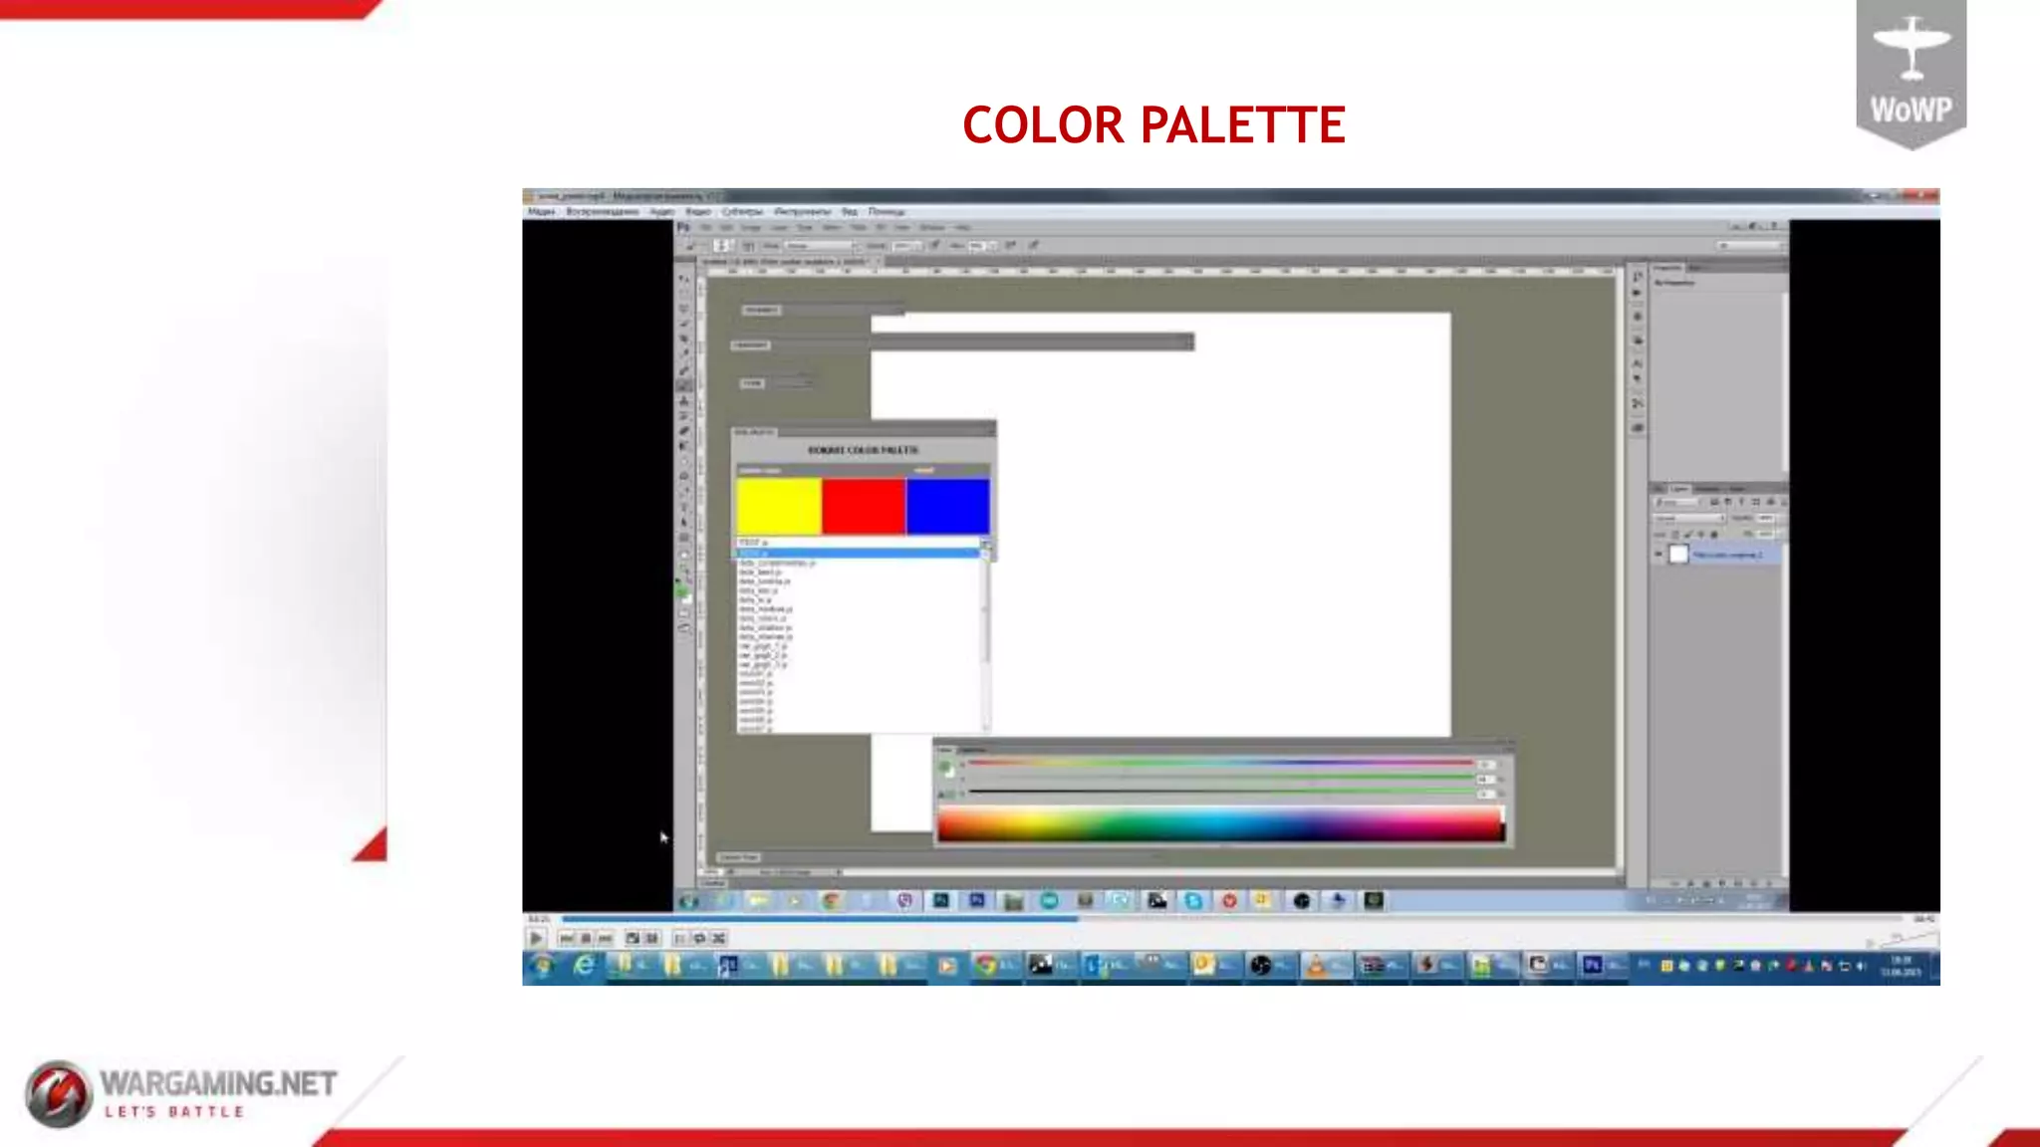Toggle the type layers filter in Layers
This screenshot has width=2040, height=1147.
click(x=1741, y=502)
